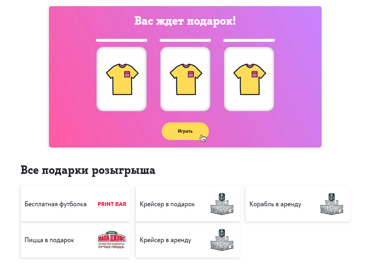365x271 pixels.
Task: Click the Papa John's logo
Action: pos(112,240)
